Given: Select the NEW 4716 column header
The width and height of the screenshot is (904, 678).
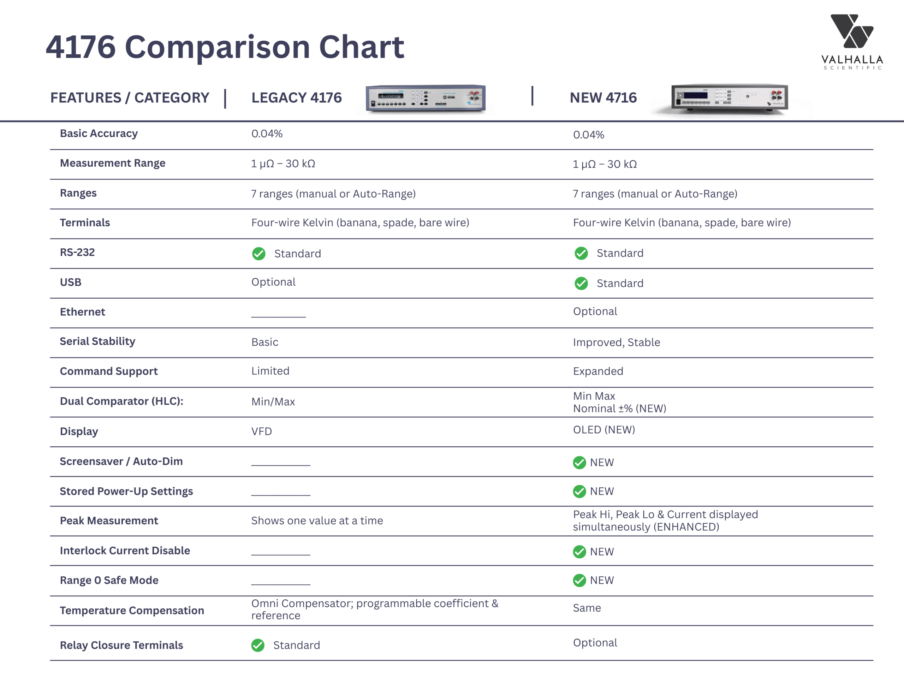Looking at the screenshot, I should click(x=603, y=98).
